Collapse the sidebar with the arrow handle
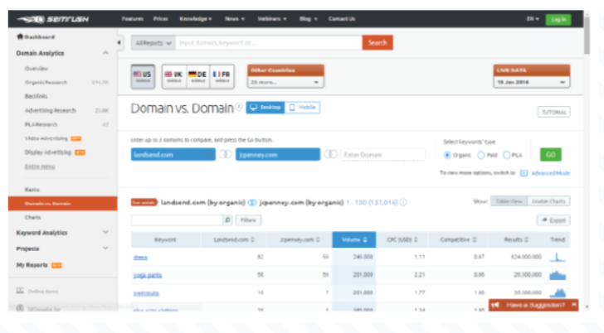 (119, 42)
